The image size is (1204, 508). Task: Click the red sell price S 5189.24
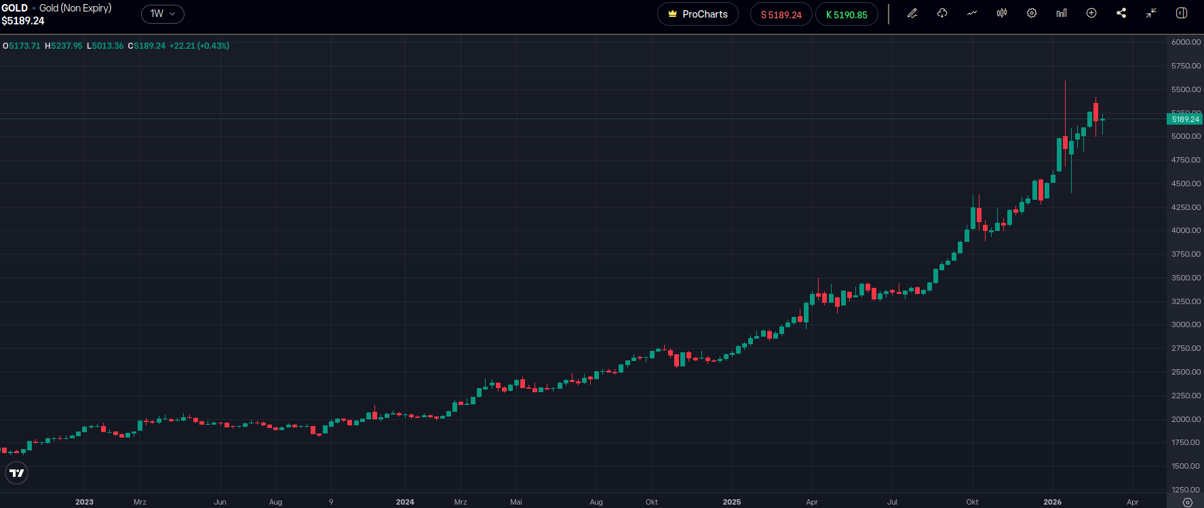[x=781, y=15]
